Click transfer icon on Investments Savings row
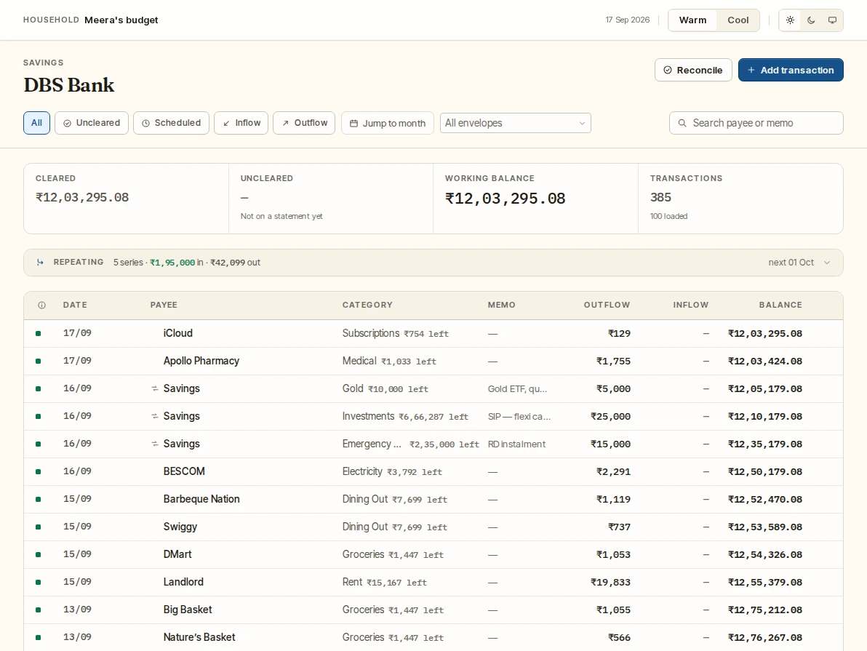The width and height of the screenshot is (867, 651). [155, 417]
